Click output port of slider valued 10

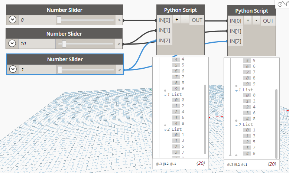119,44
